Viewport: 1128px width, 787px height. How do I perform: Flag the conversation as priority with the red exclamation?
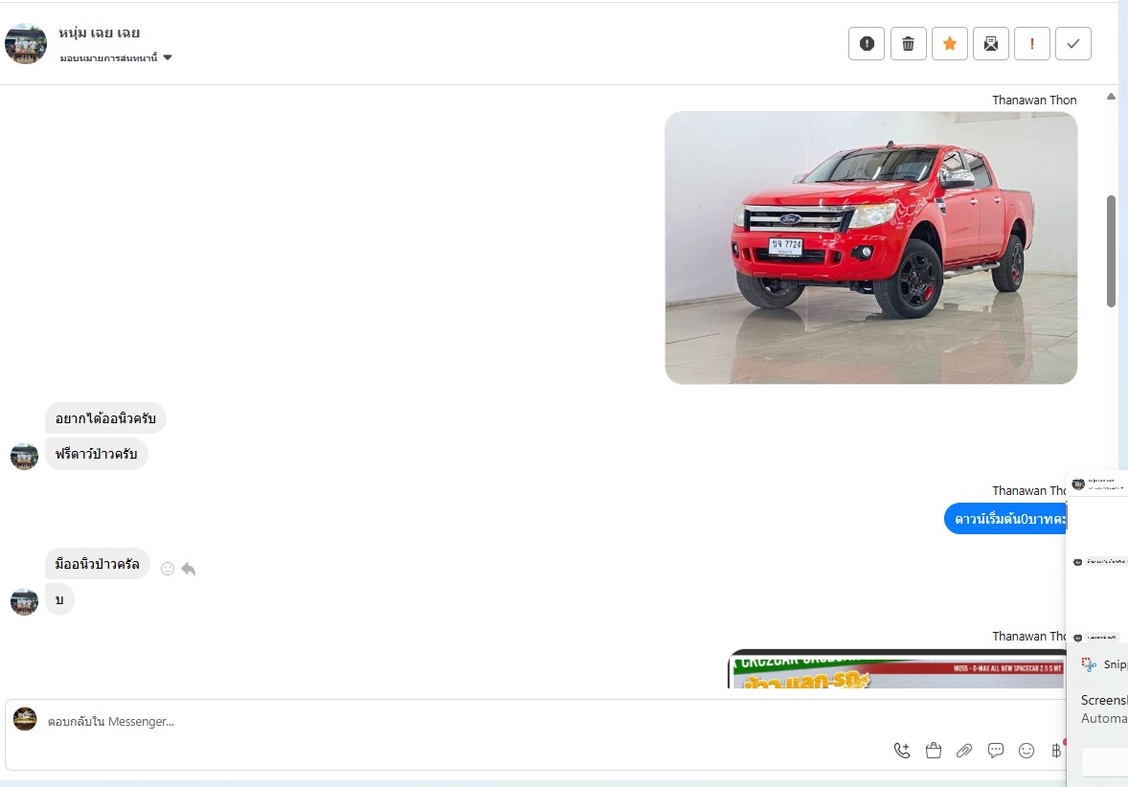(x=1031, y=44)
